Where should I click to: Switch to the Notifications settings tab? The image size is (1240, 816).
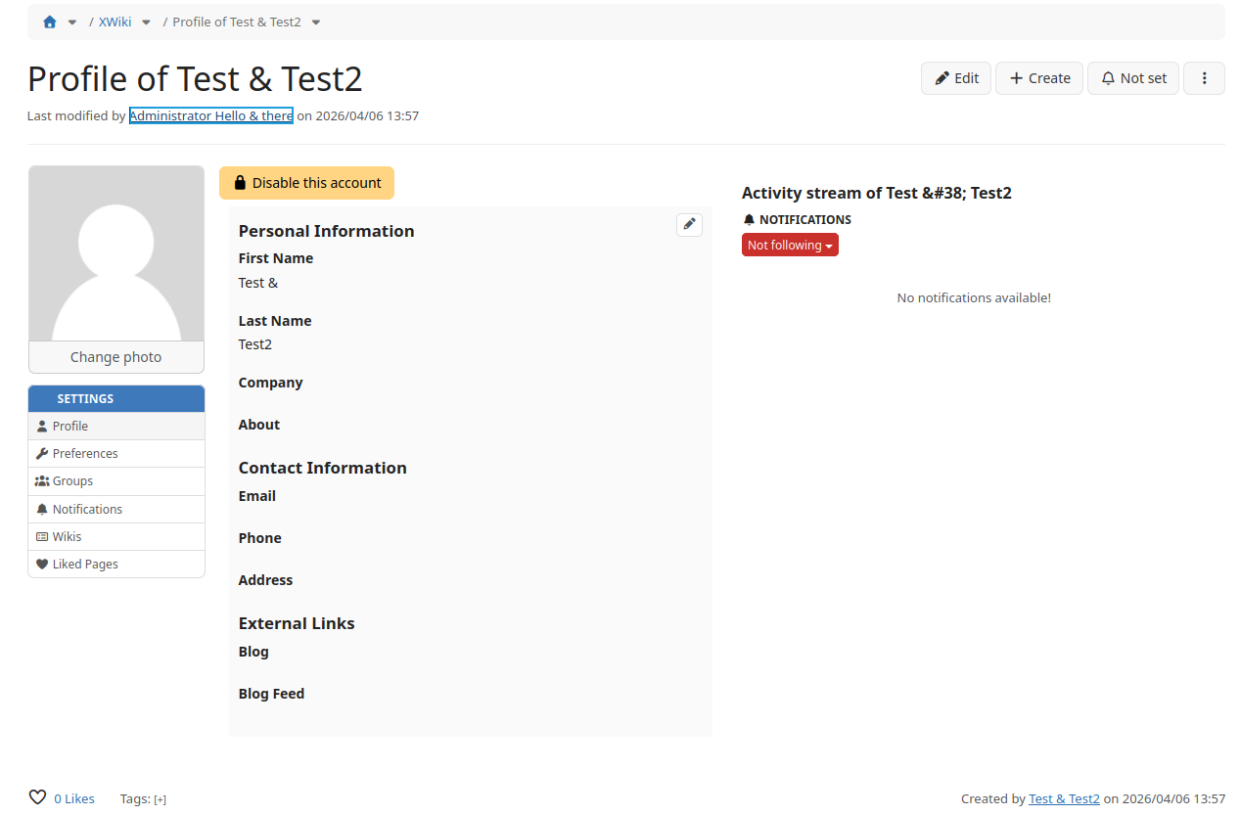tap(87, 510)
